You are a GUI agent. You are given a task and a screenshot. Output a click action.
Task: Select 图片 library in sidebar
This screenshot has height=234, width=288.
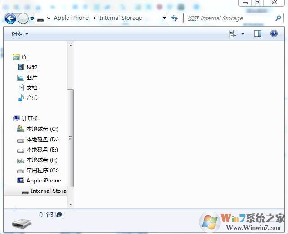click(x=31, y=77)
